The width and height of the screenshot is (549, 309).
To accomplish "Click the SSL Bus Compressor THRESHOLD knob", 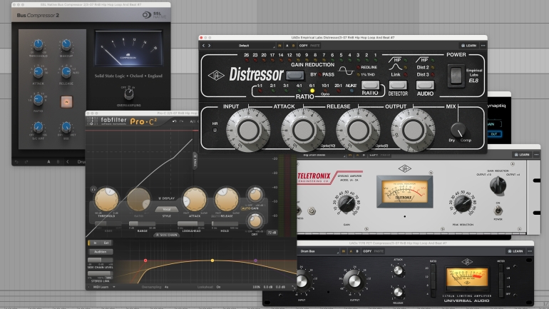I will click(38, 45).
